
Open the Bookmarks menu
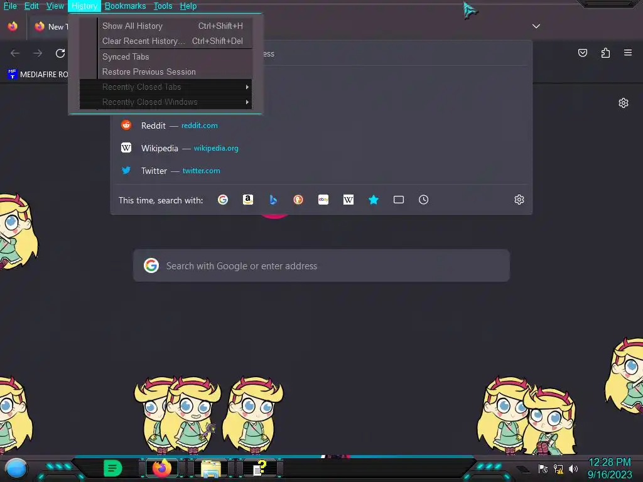125,6
